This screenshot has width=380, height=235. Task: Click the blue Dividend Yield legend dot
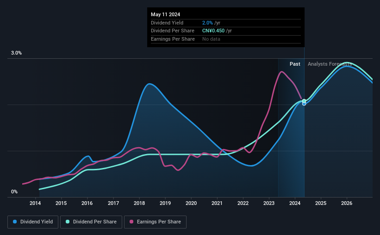(x=15, y=222)
